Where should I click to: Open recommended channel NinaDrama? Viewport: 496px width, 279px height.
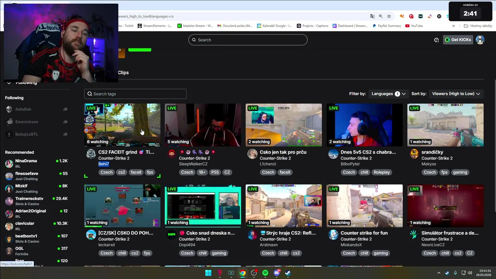(36, 164)
